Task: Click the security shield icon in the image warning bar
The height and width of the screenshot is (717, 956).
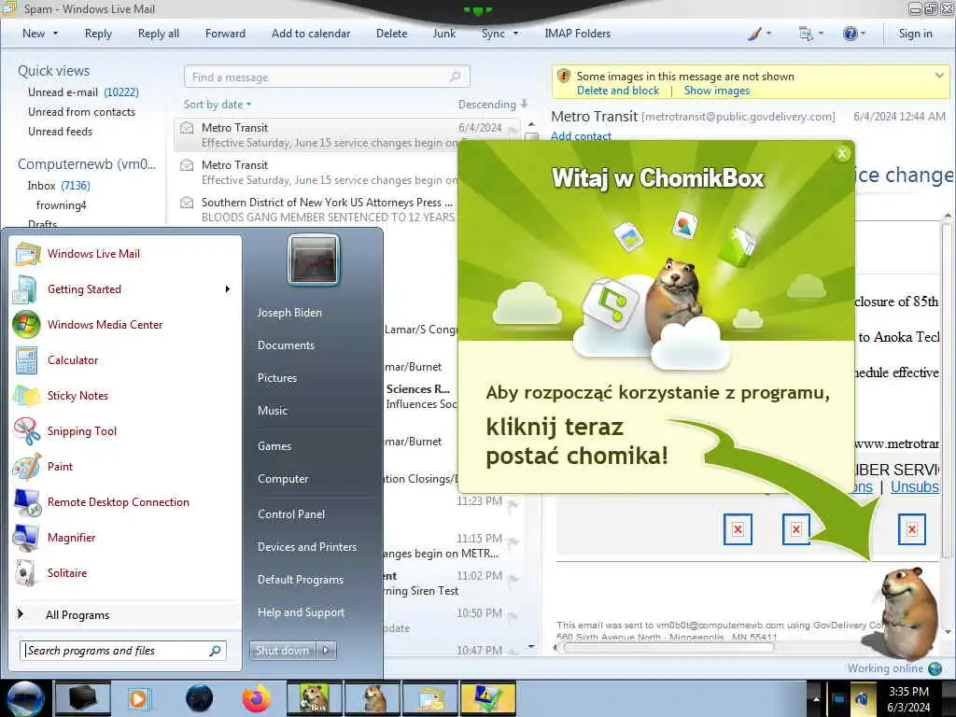Action: [x=564, y=77]
